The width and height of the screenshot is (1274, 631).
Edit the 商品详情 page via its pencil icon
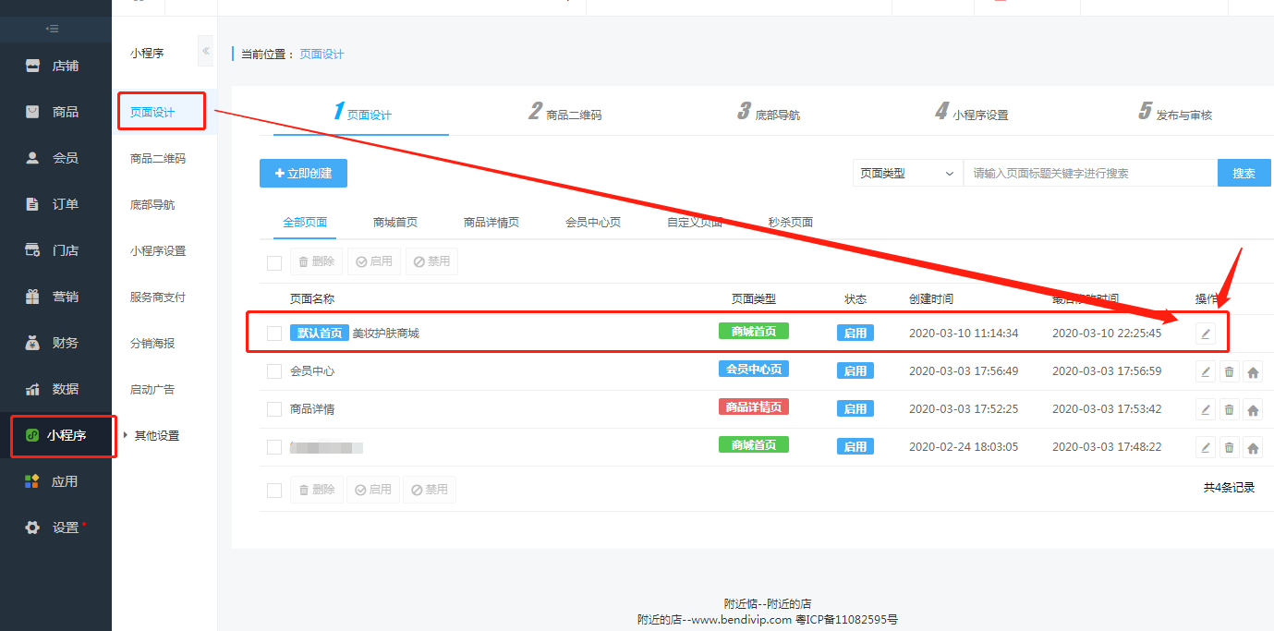point(1205,409)
